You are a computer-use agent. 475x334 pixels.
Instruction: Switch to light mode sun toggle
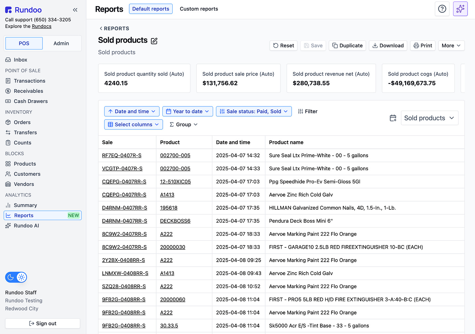(22, 277)
